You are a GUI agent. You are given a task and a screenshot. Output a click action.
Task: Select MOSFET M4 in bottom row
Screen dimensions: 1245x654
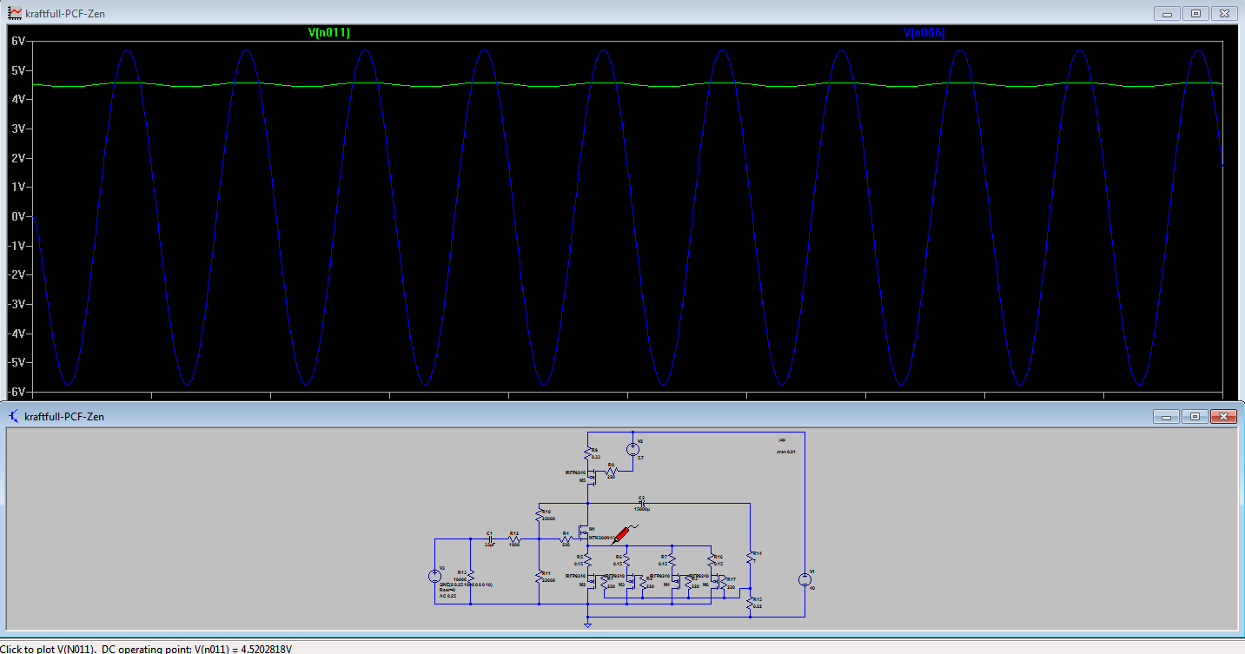[x=678, y=580]
